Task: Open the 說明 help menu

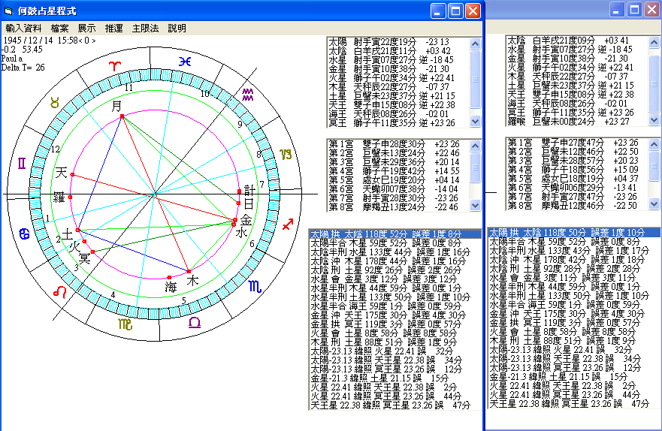Action: pyautogui.click(x=177, y=28)
